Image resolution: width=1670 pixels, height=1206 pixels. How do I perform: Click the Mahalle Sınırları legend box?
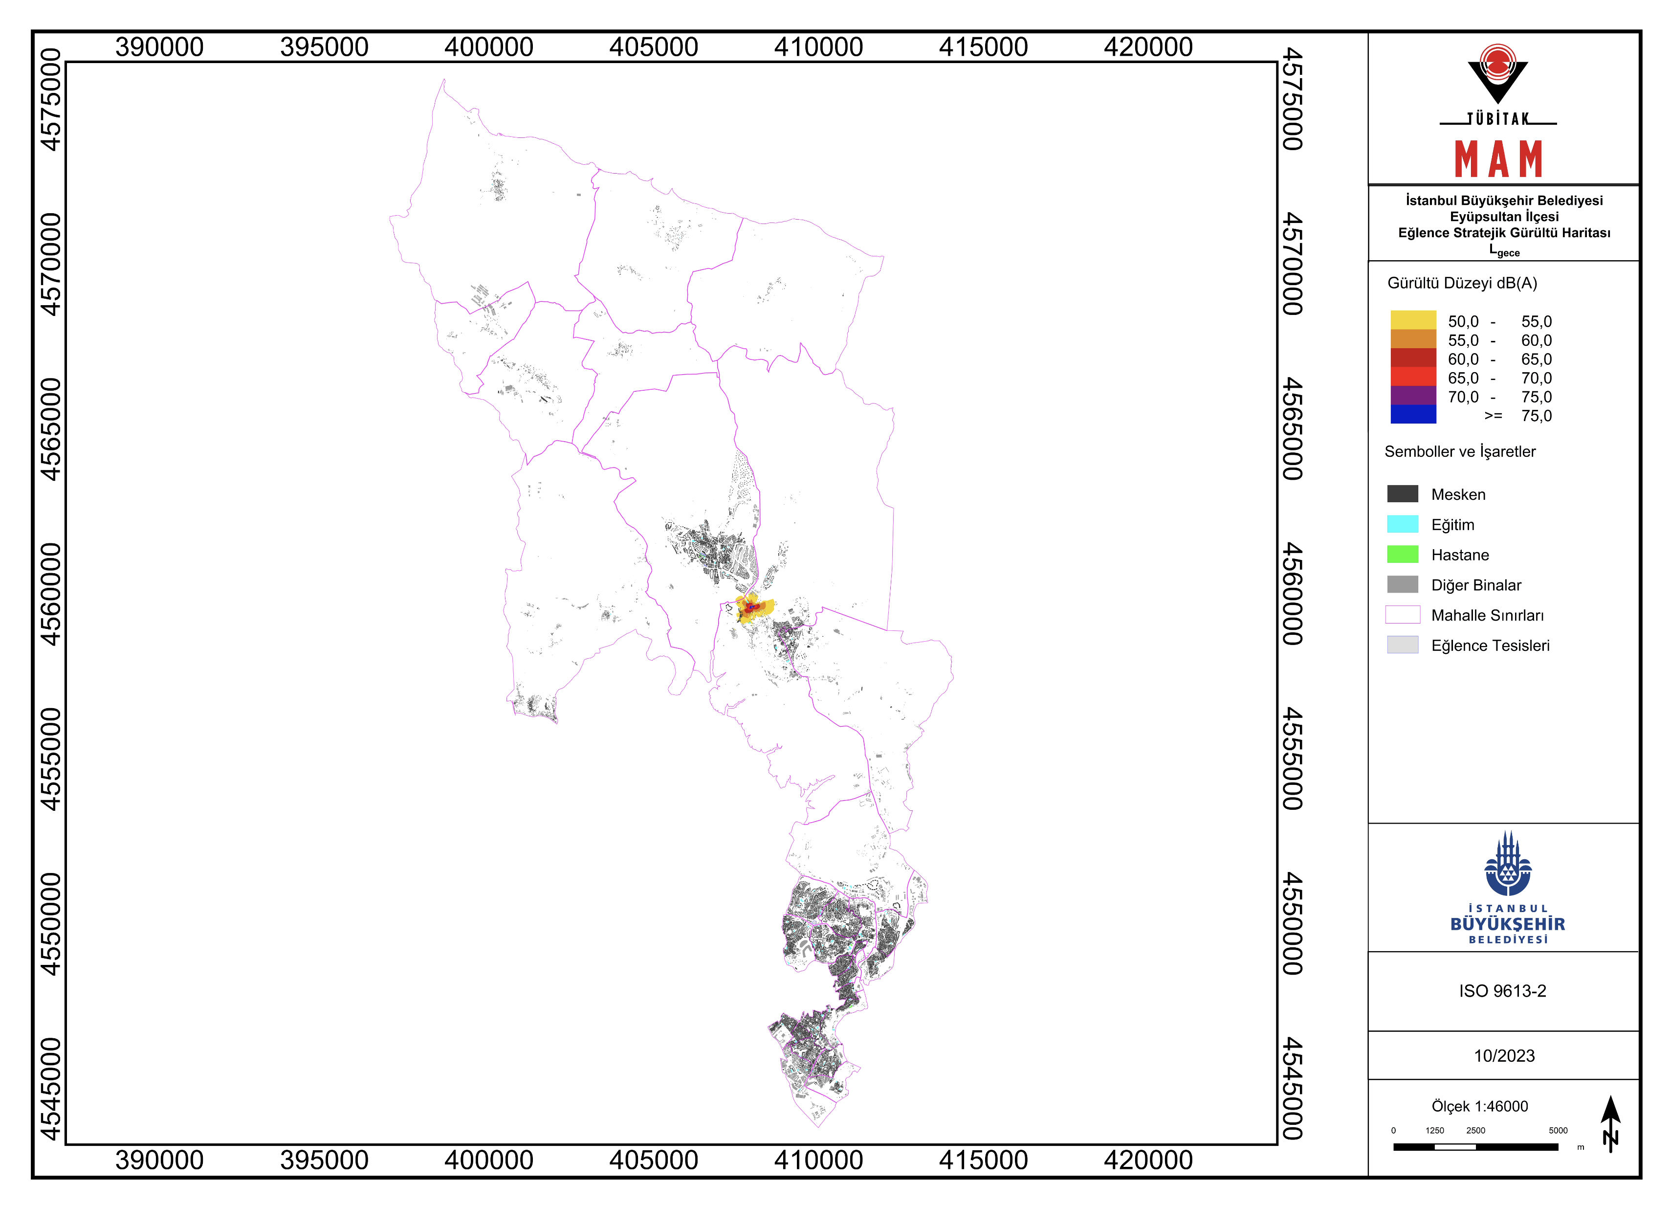click(1402, 614)
